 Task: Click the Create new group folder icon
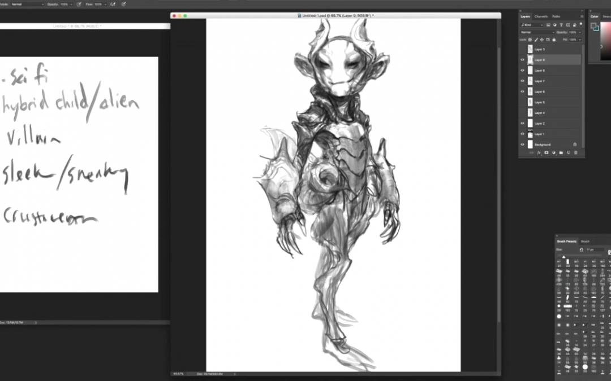click(x=561, y=153)
